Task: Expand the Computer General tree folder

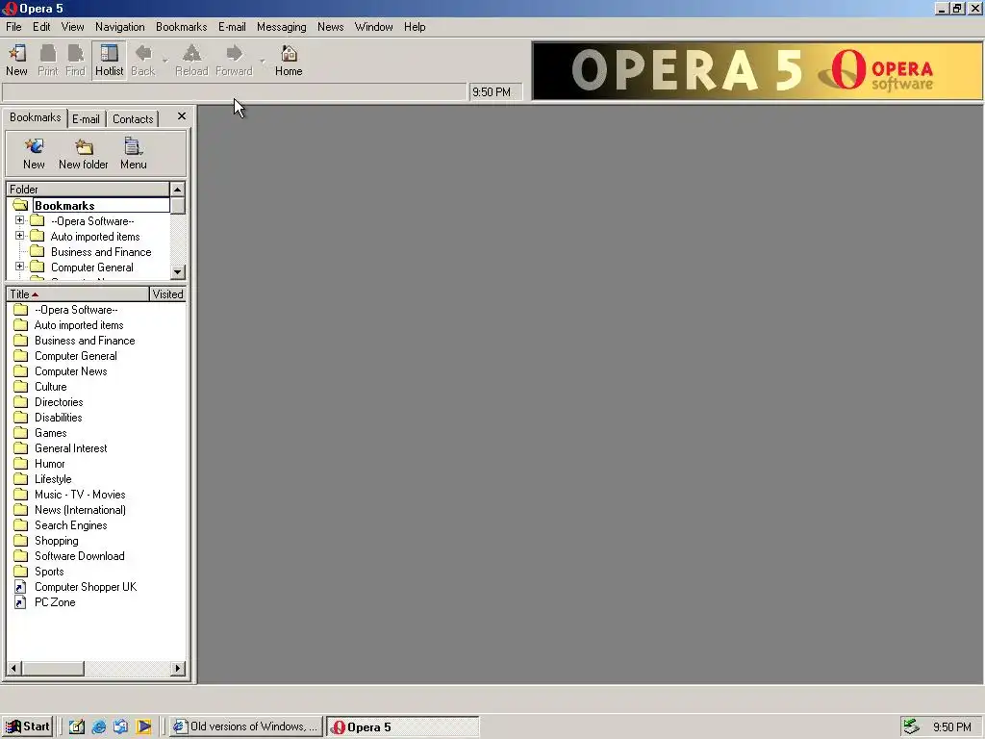Action: (19, 267)
